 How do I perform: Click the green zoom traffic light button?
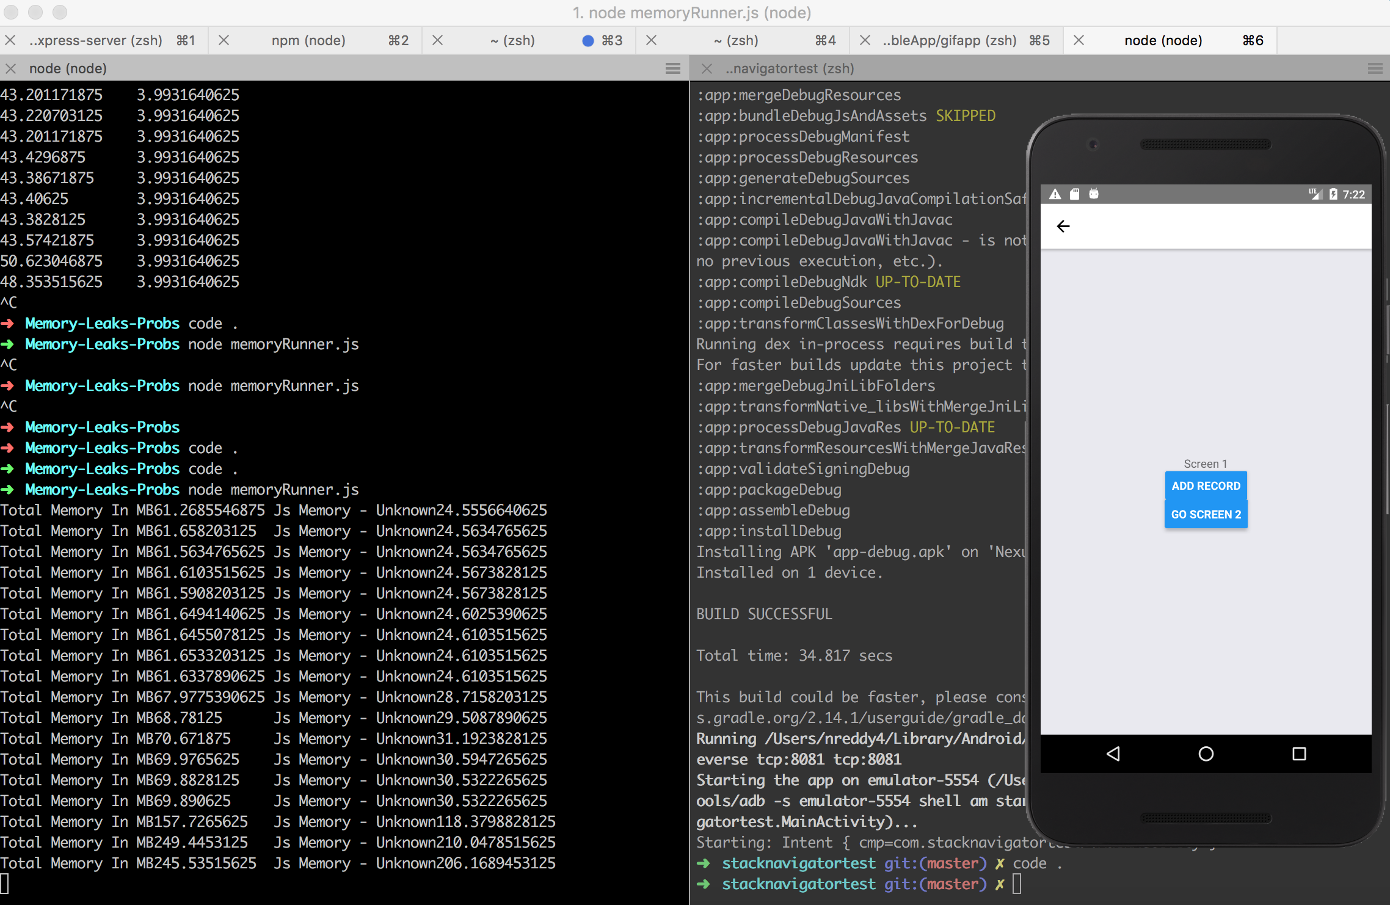click(59, 12)
